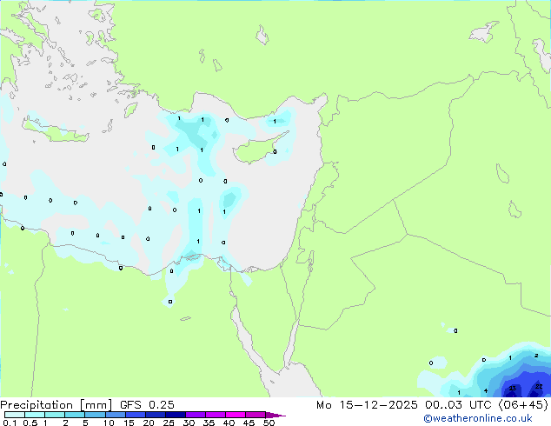
Task: Click the '(06+45)' forecast run label
Action: click(x=523, y=405)
